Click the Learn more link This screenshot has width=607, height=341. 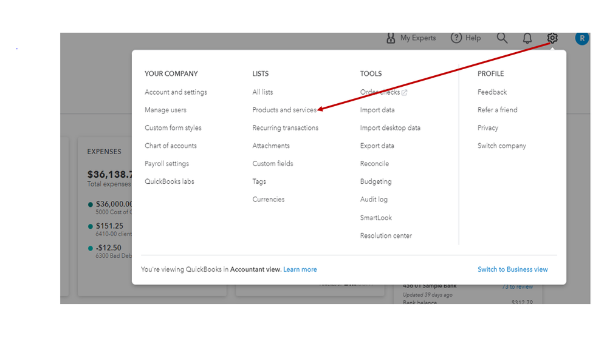click(x=300, y=269)
